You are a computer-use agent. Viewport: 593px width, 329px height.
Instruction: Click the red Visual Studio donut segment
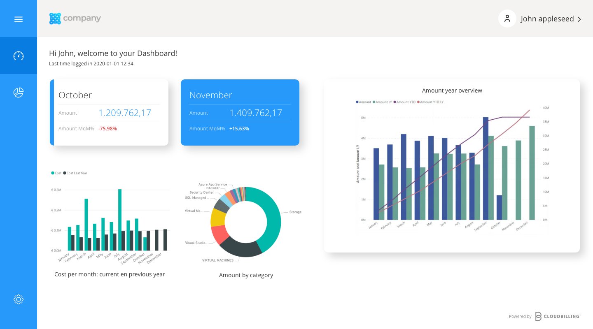[219, 234]
